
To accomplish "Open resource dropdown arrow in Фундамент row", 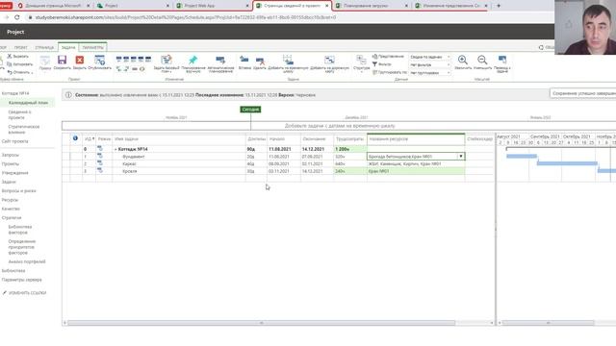I will 461,156.
